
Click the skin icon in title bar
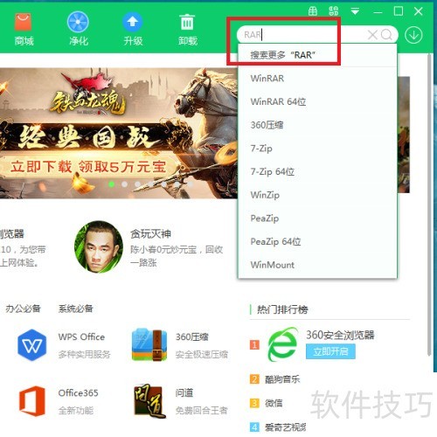(334, 11)
